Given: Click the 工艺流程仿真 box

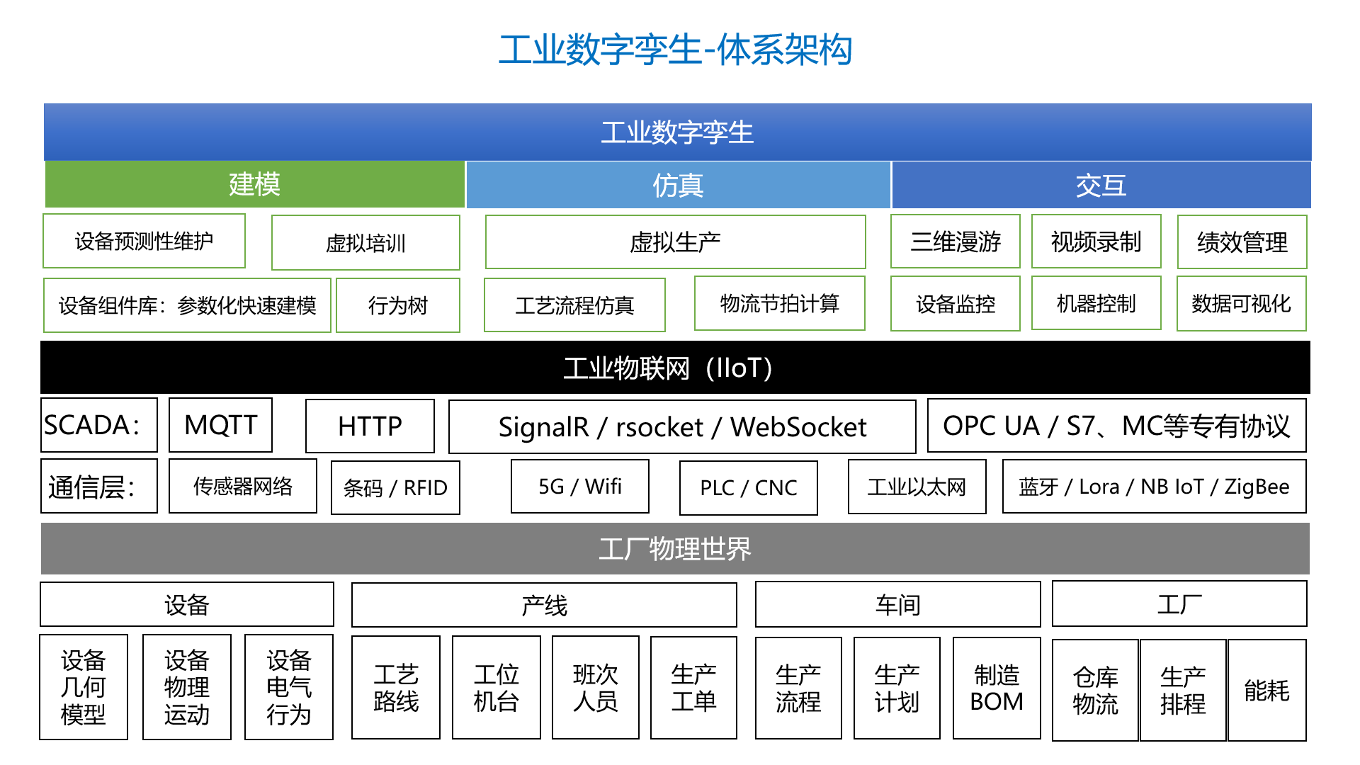Looking at the screenshot, I should point(574,305).
